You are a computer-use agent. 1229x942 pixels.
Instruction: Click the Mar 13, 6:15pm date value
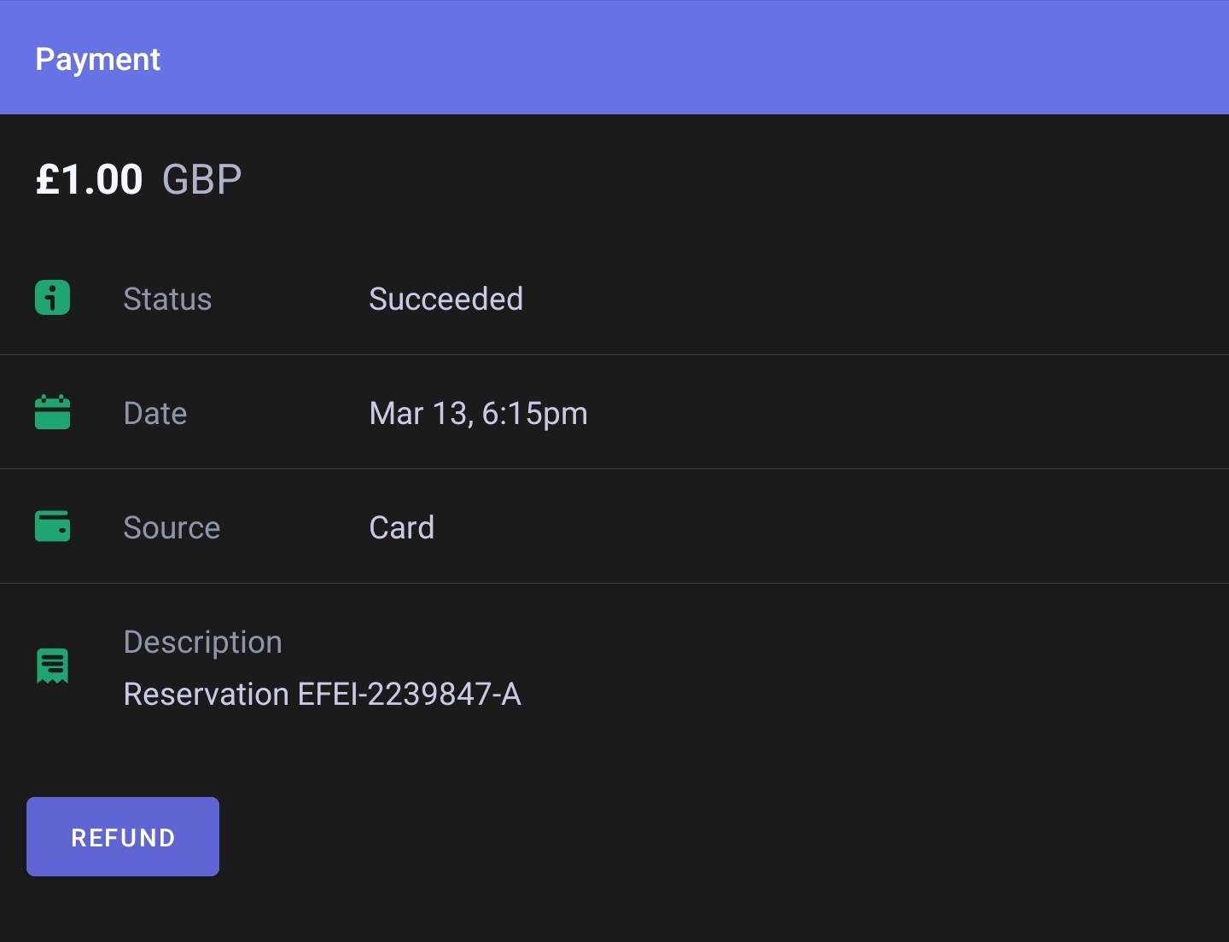(478, 413)
